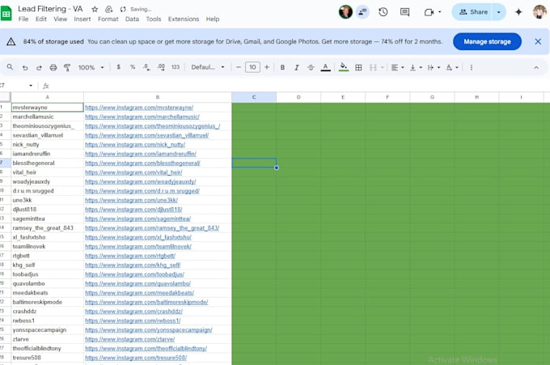Open the crashddz Instagram link

[x=133, y=312]
